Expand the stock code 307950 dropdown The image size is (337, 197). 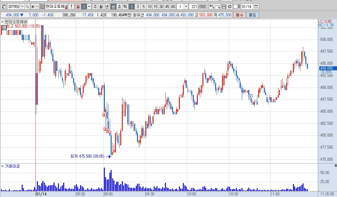[22, 7]
